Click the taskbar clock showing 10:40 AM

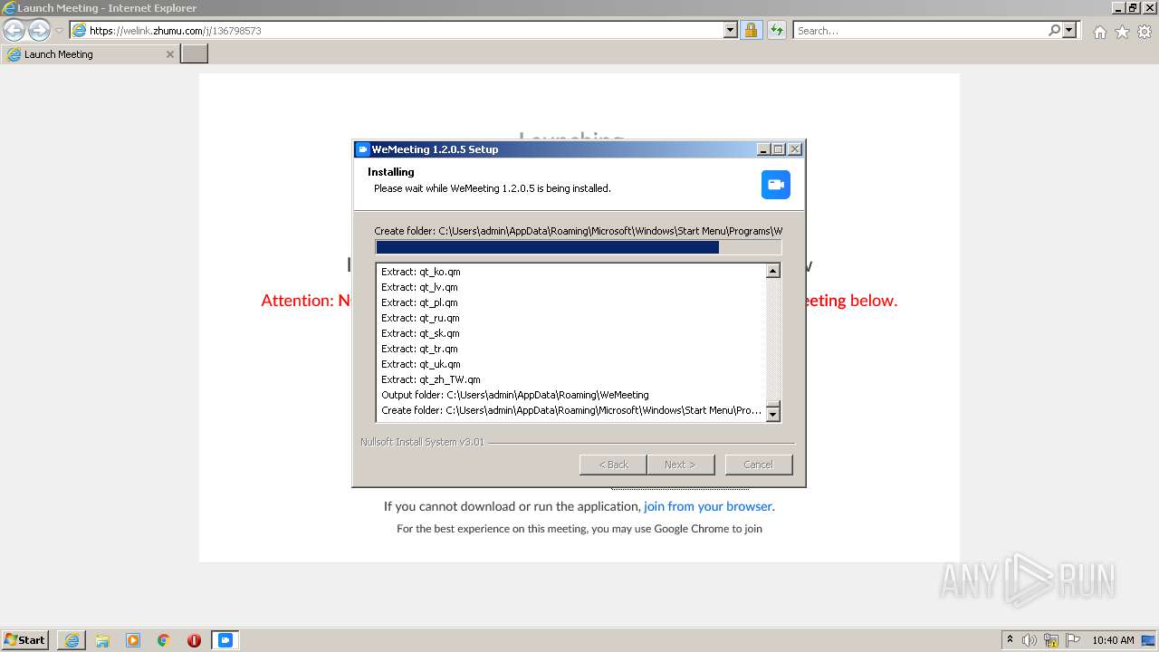[x=1113, y=640]
